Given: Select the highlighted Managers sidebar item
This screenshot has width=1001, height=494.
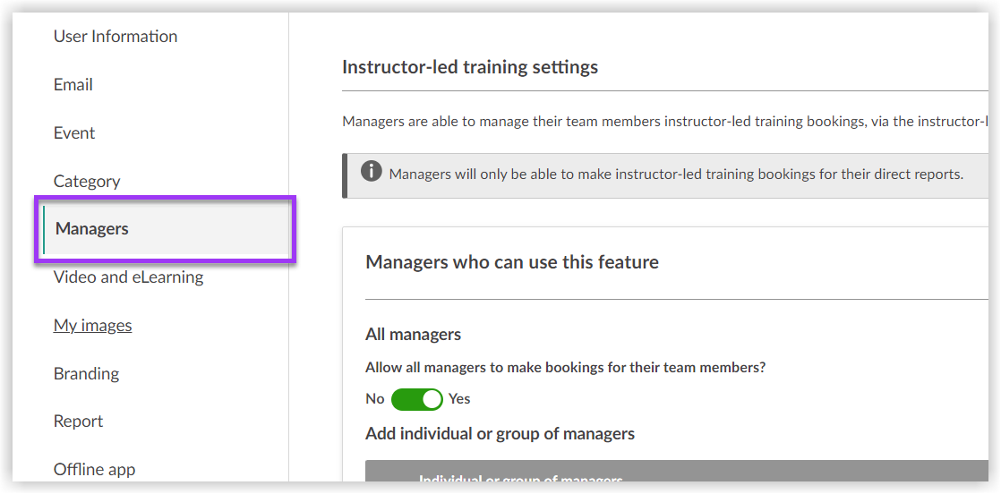Looking at the screenshot, I should coord(92,229).
